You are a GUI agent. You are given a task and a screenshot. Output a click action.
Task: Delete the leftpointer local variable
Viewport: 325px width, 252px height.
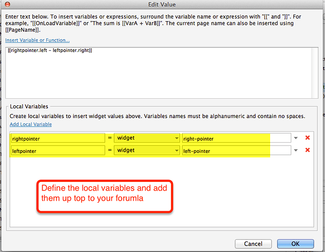pyautogui.click(x=307, y=150)
